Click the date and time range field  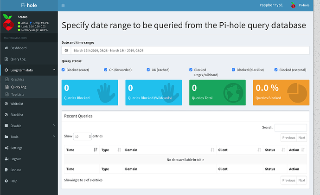[189, 50]
